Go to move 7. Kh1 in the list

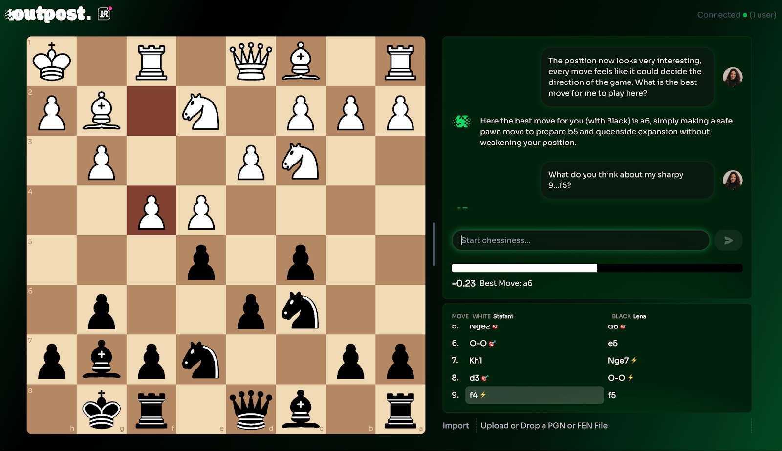pyautogui.click(x=476, y=361)
